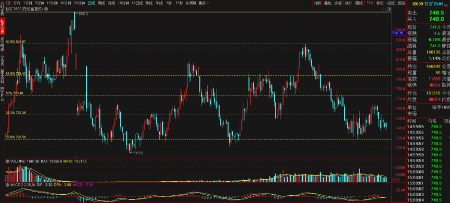The image size is (450, 203).
Task: Open the 成交明细 sidebar tab
Action: point(2,44)
